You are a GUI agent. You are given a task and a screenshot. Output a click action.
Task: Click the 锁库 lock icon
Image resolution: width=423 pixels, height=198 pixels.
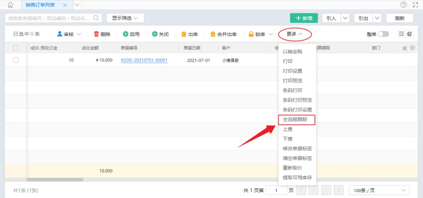(x=251, y=34)
